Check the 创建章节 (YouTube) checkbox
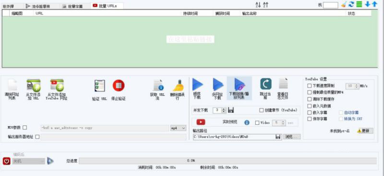Screen dimensions: 384x176 (x=261, y=110)
